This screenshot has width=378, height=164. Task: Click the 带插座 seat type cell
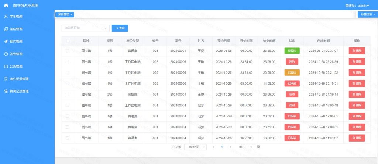(133, 95)
